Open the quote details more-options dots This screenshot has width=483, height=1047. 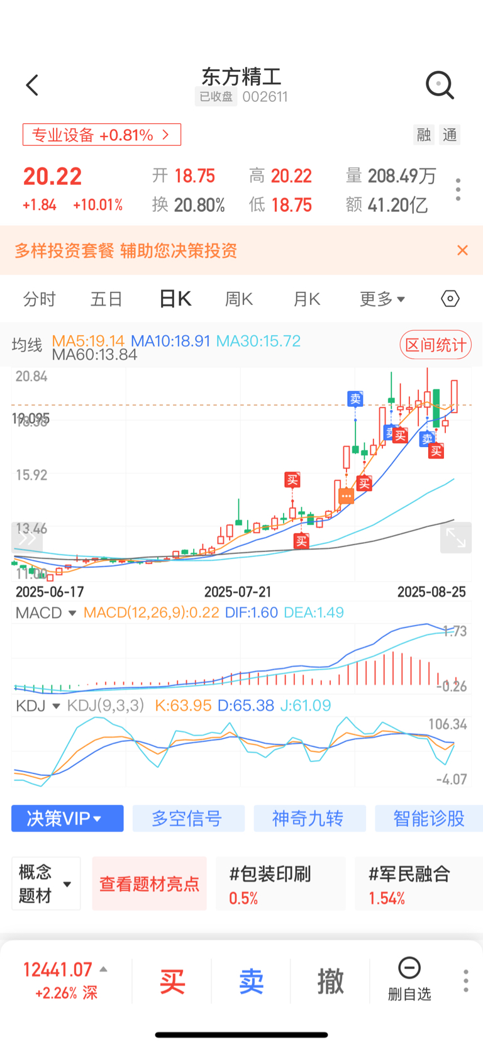(x=458, y=189)
